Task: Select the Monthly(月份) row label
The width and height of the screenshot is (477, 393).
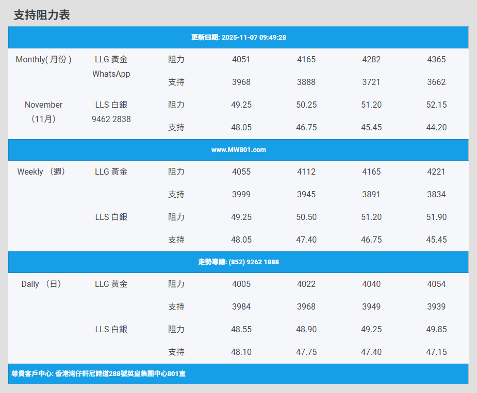Action: (44, 59)
